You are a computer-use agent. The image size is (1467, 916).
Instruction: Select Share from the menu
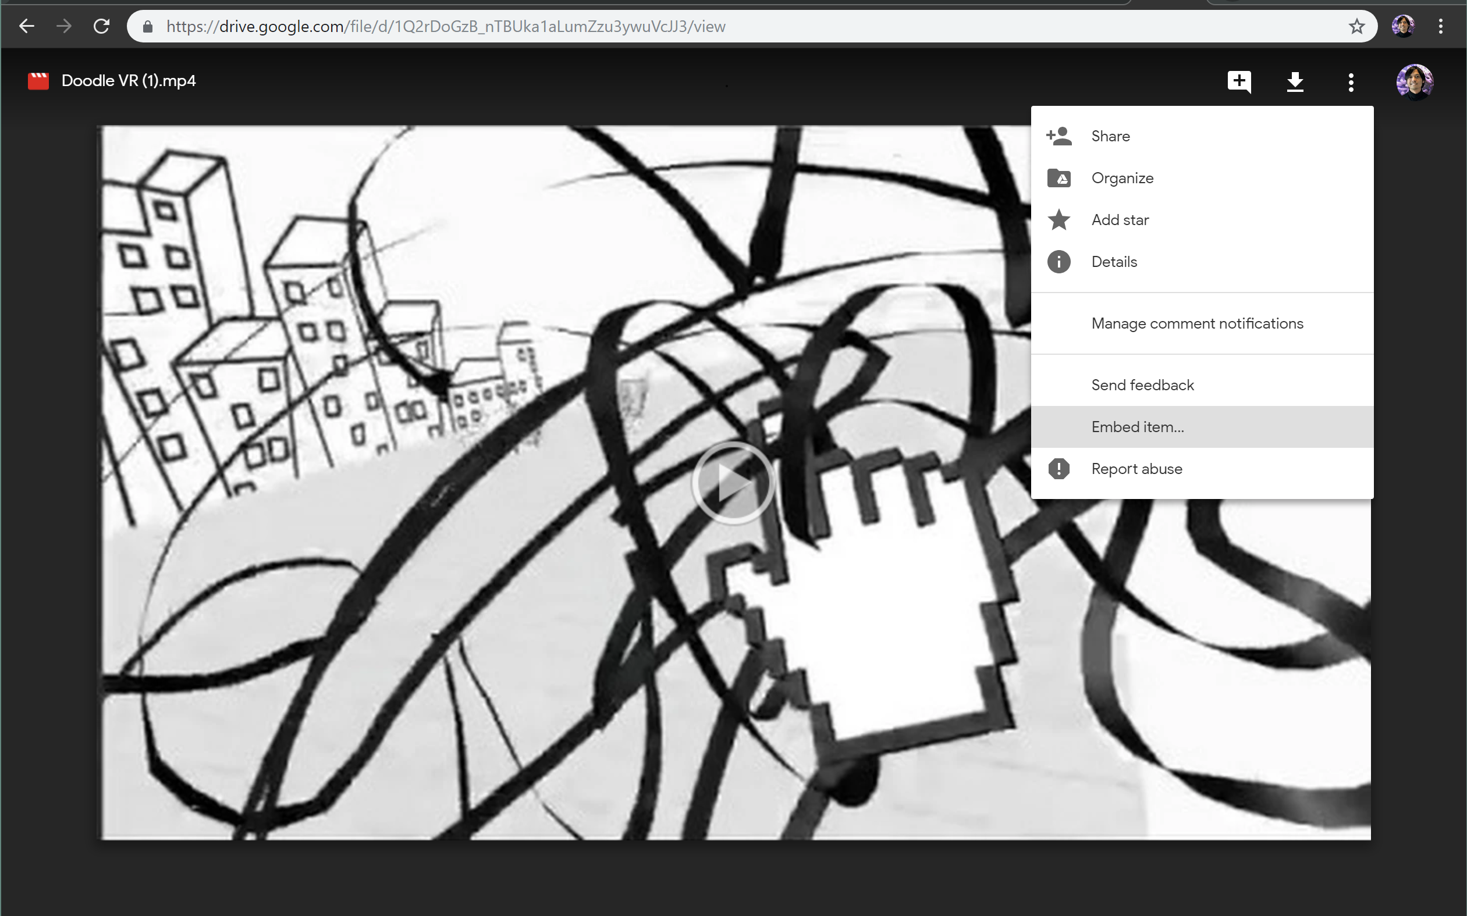point(1202,136)
